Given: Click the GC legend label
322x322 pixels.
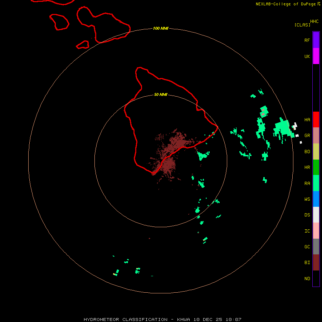Looking at the screenshot, I should [307, 247].
